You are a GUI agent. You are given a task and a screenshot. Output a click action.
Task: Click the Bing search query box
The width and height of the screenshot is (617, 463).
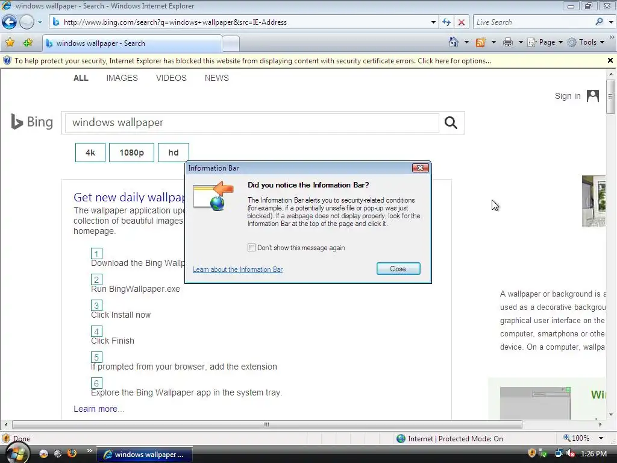[x=252, y=122]
